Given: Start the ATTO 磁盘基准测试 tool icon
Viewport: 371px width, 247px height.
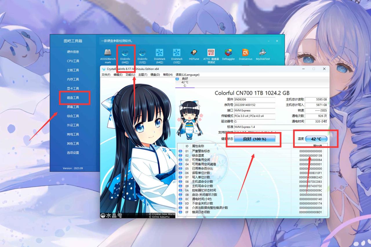Looking at the screenshot, I should pos(211,53).
